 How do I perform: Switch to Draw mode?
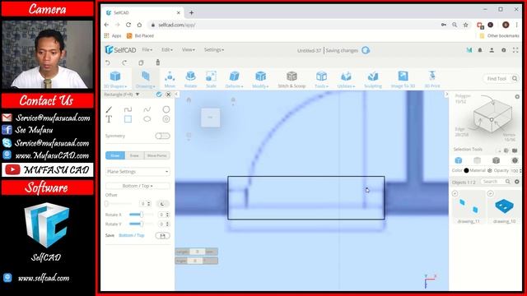115,155
